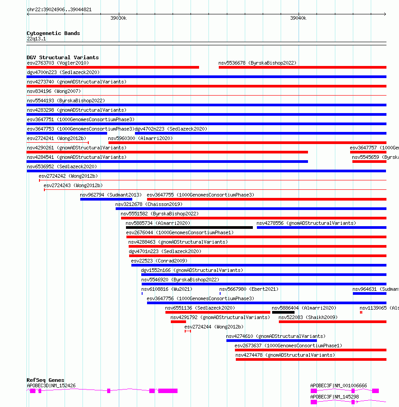Click the 39040k ruler position label

click(x=298, y=18)
